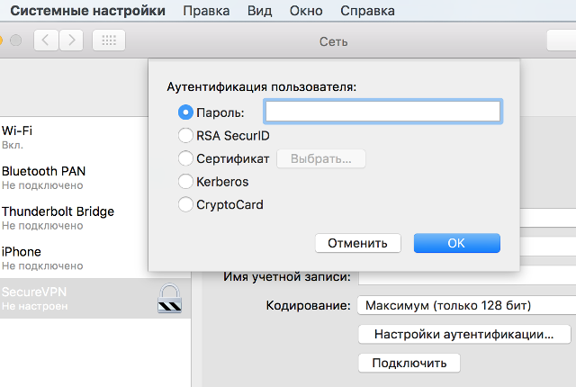Viewport: 576px width, 387px height.
Task: Choose Сертификат radio button
Action: pos(185,158)
